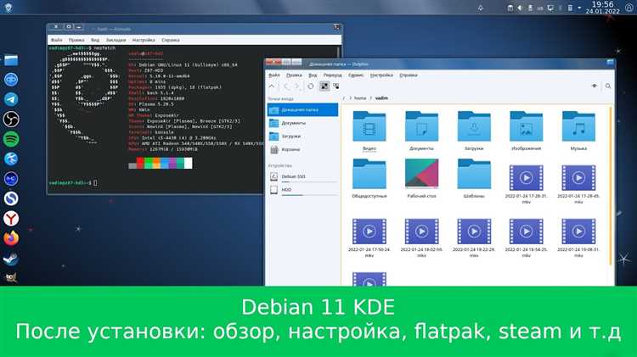Select Загрузки in Dolphin places sidebar
The width and height of the screenshot is (637, 357).
click(302, 137)
